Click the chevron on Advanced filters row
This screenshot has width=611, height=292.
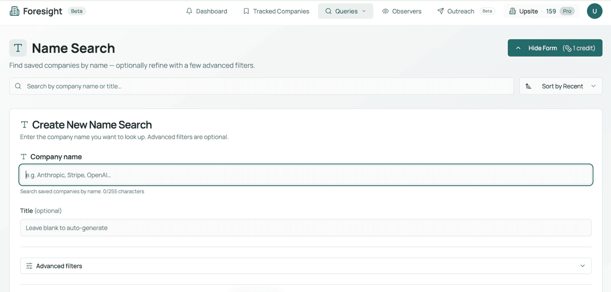(583, 266)
